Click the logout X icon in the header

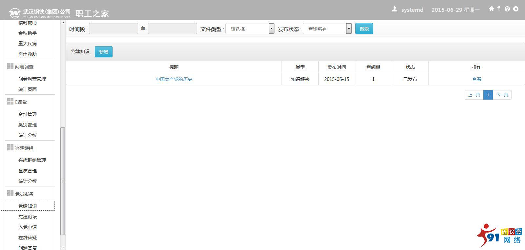[516, 9]
